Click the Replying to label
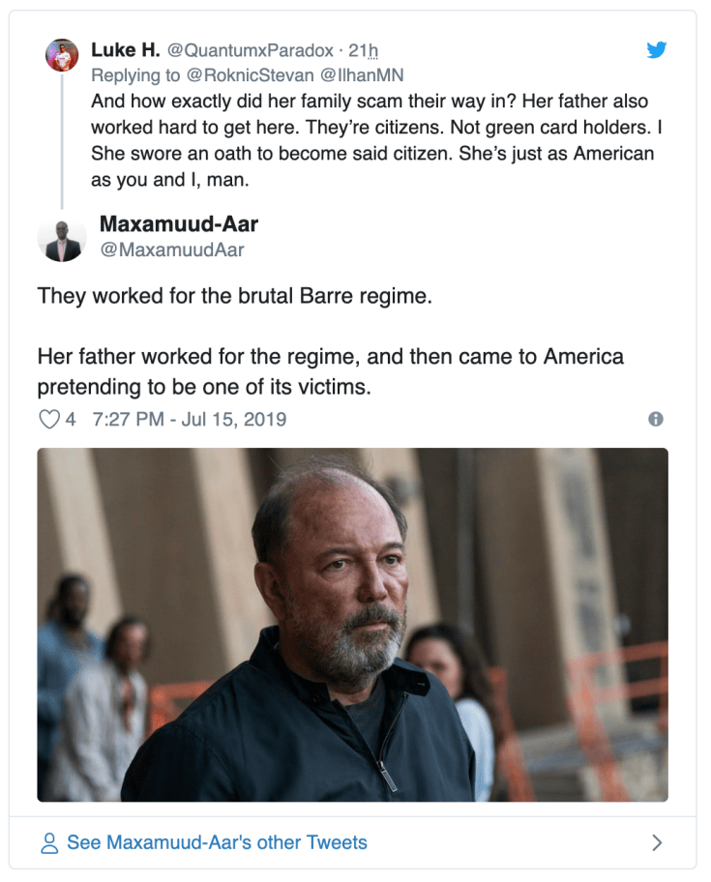 (134, 73)
